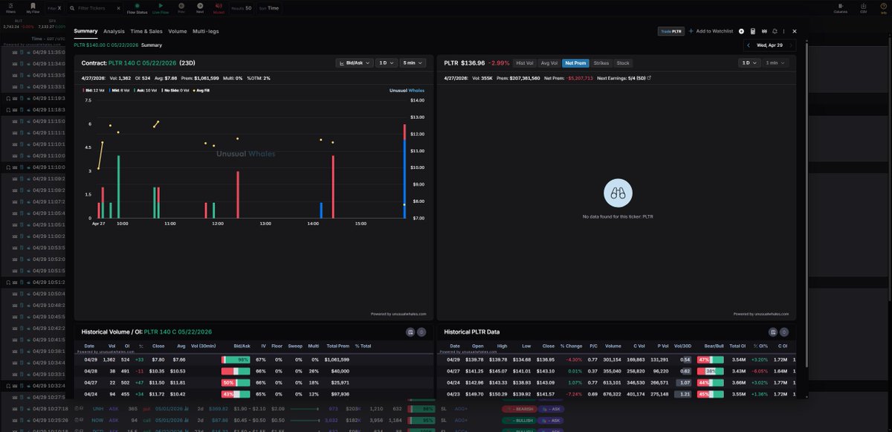Image resolution: width=892 pixels, height=432 pixels.
Task: Click the 04/28 row in Historical Volume table
Action: point(253,370)
